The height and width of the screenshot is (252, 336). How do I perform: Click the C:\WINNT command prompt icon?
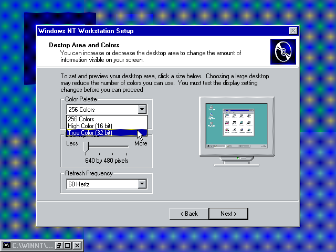click(x=7, y=245)
